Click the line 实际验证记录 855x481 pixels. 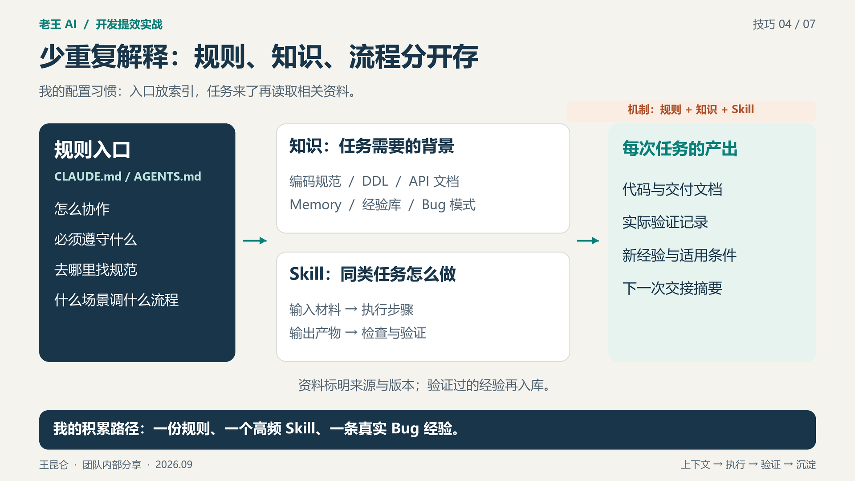pos(665,222)
